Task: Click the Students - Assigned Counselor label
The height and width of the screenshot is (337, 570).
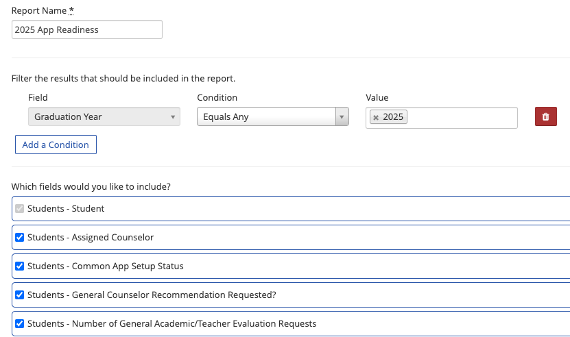Action: point(91,238)
